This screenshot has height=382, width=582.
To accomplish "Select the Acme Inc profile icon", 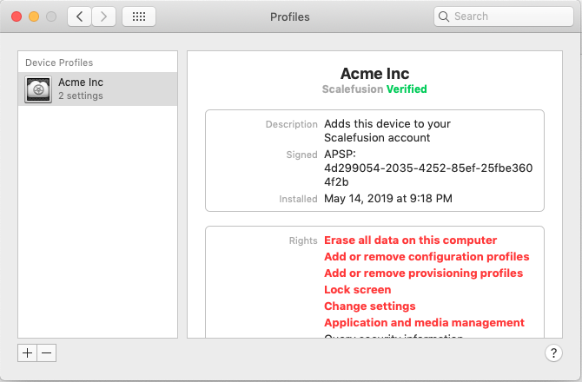I will point(38,89).
